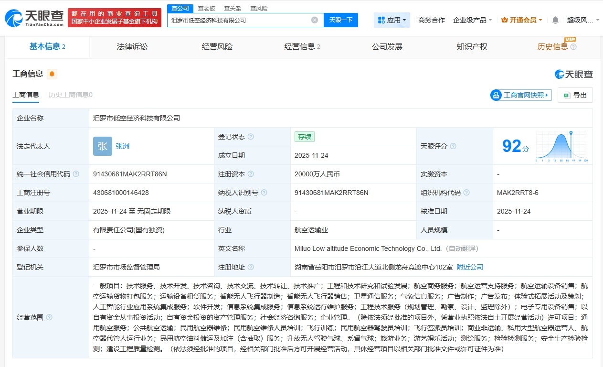Switch to the 法律诉讼 tab
Viewport: 603px width, 367px height.
pos(132,46)
